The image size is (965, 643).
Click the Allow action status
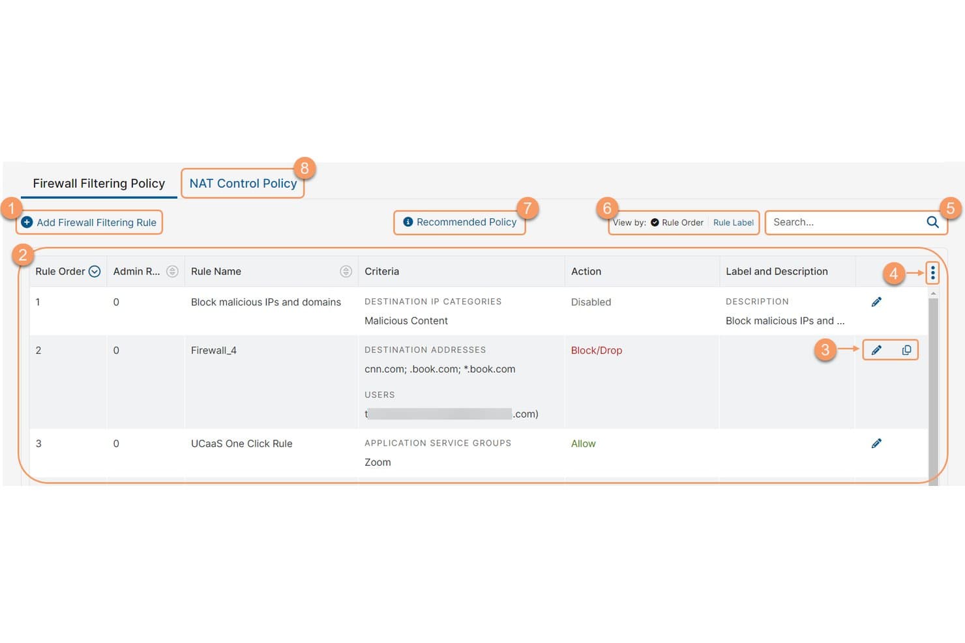coord(584,444)
